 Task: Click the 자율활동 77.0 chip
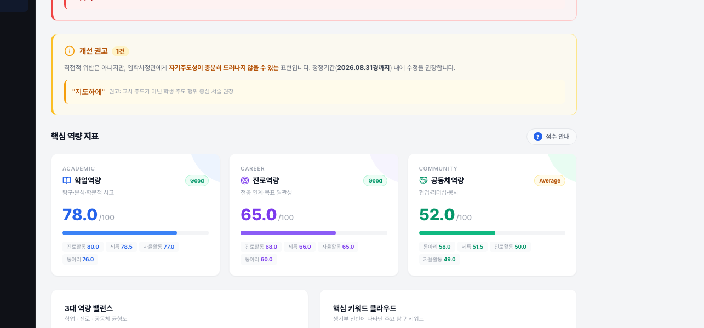(x=159, y=247)
